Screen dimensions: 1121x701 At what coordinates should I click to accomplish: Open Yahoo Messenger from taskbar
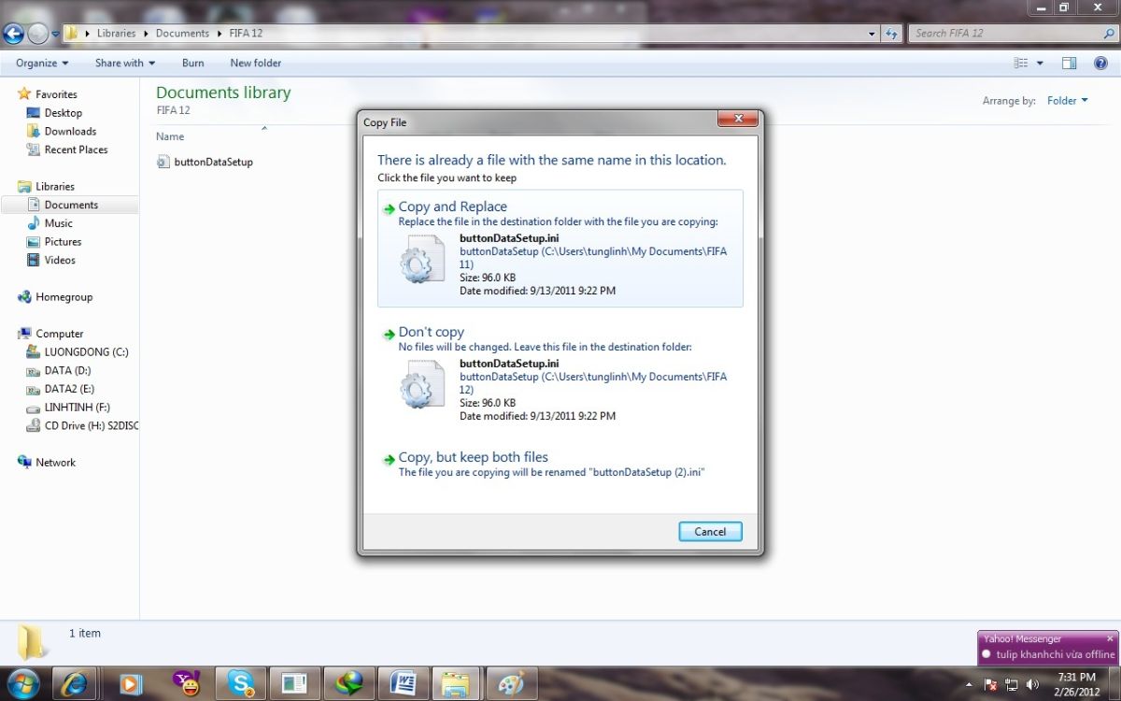tap(185, 683)
